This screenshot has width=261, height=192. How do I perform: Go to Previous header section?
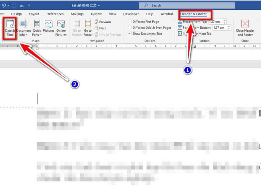[103, 22]
